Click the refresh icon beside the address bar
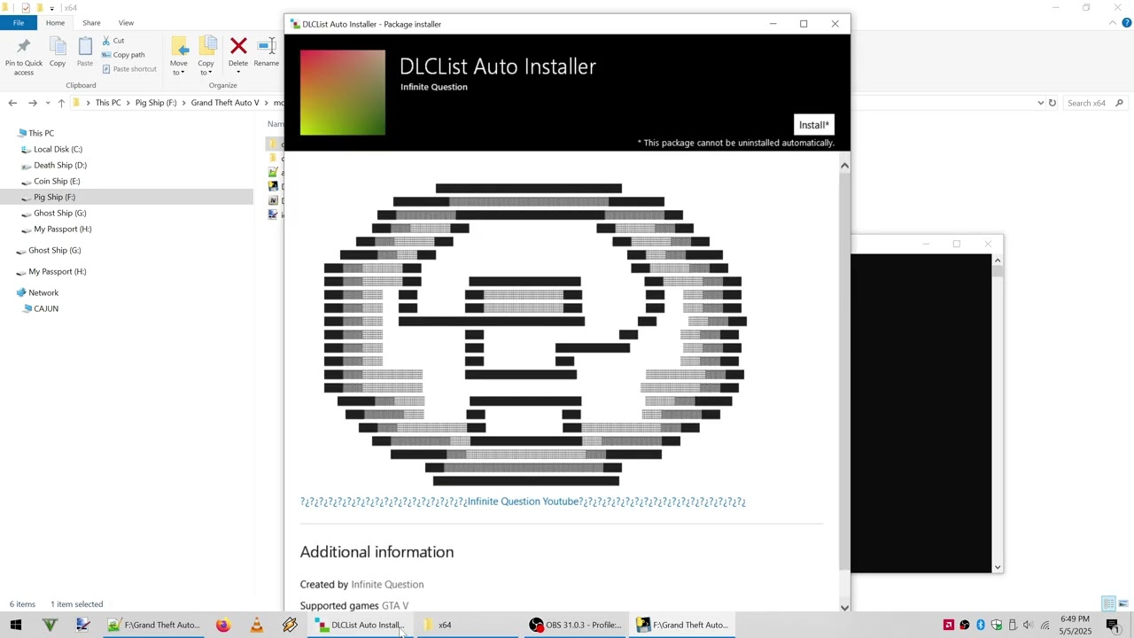This screenshot has width=1134, height=638. click(x=1052, y=103)
